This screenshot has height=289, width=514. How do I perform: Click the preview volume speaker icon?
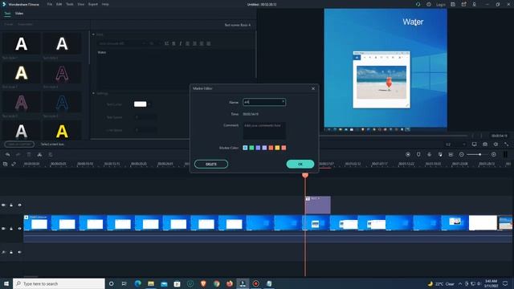click(496, 144)
